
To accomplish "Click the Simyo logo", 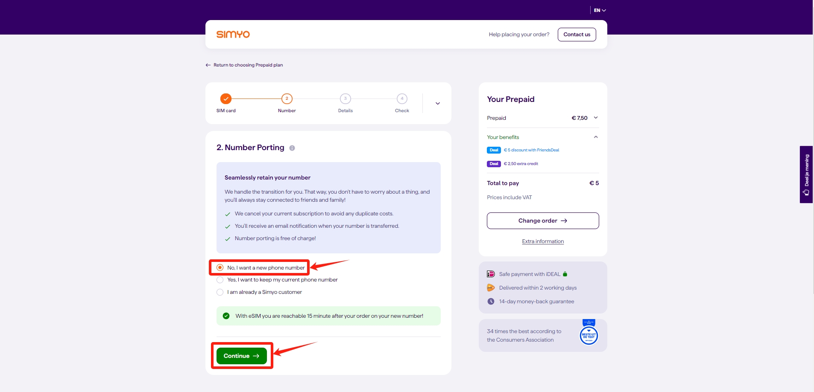I will (x=233, y=35).
